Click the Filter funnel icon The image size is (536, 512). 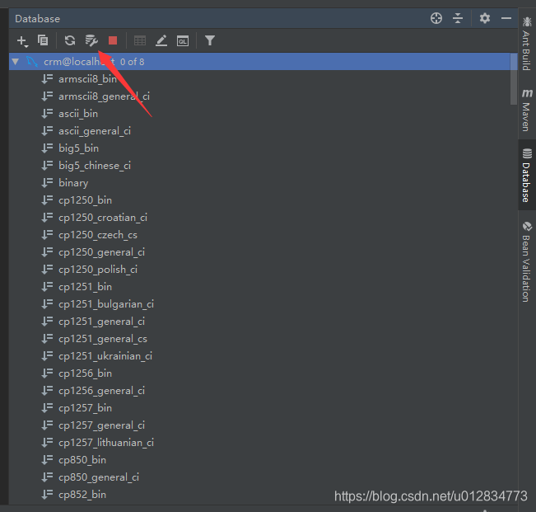[x=210, y=40]
